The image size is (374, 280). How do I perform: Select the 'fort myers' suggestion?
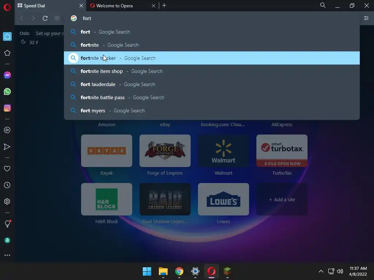pyautogui.click(x=212, y=110)
